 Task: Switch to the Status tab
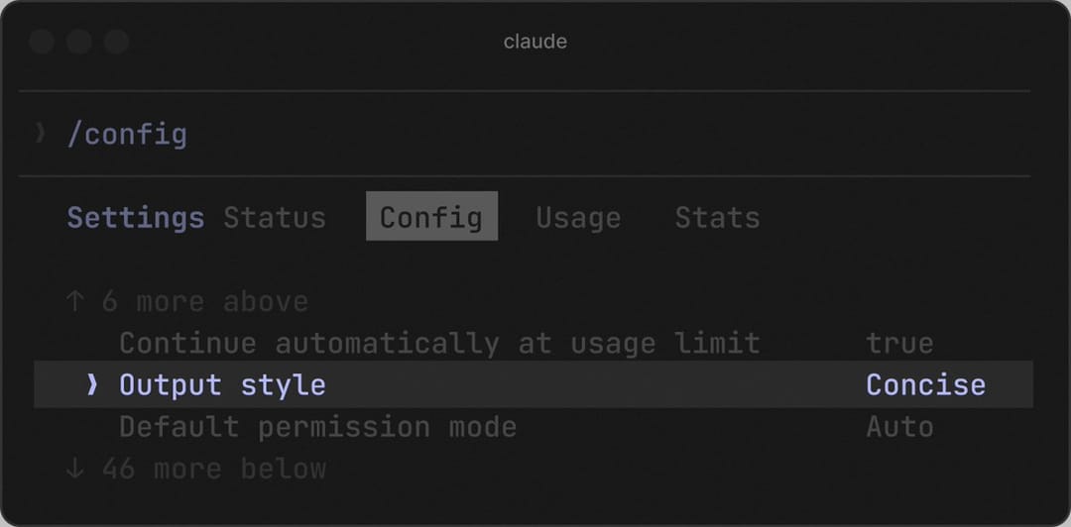click(275, 218)
